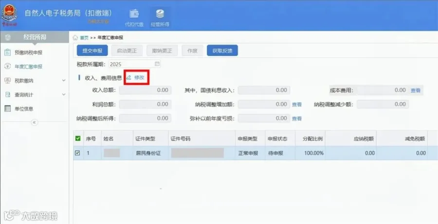Click the 申报类型 column header
This screenshot has width=438, height=224.
click(x=250, y=138)
